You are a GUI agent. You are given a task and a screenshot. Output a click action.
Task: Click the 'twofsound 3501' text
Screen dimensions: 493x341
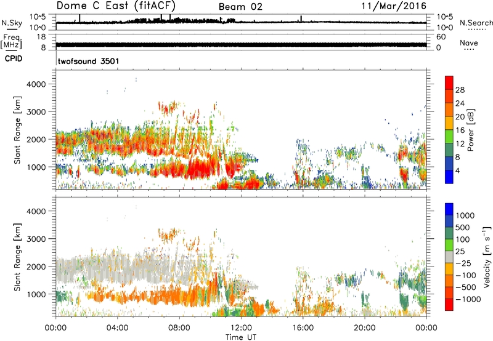pyautogui.click(x=88, y=61)
